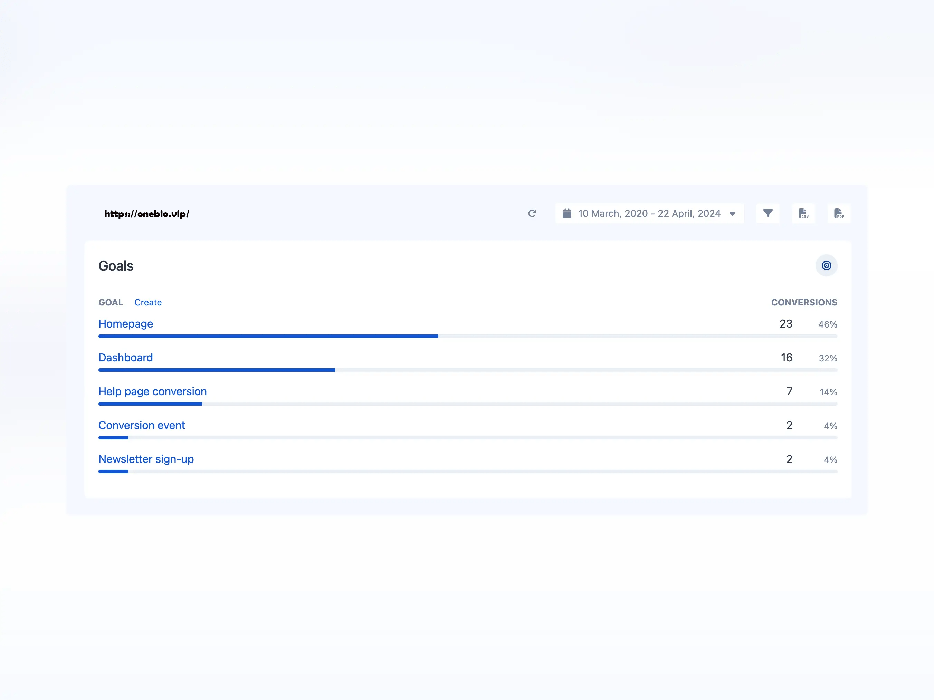Image resolution: width=934 pixels, height=700 pixels.
Task: Click the https://onebio.vip/ site link
Action: coord(146,214)
